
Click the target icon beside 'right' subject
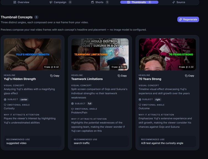click(140, 100)
